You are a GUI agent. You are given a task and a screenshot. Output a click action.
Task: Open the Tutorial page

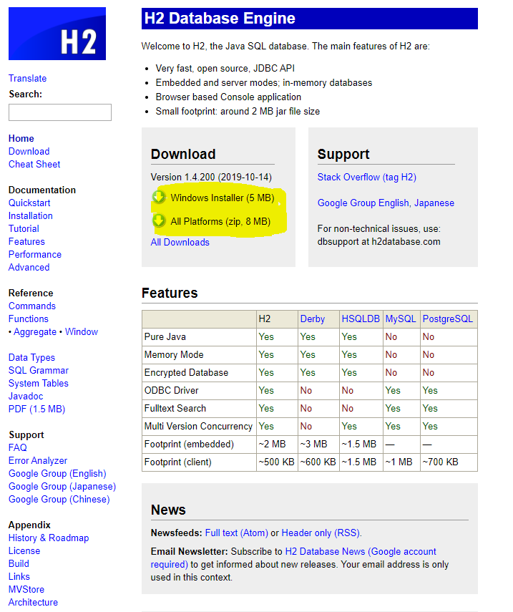(x=24, y=228)
